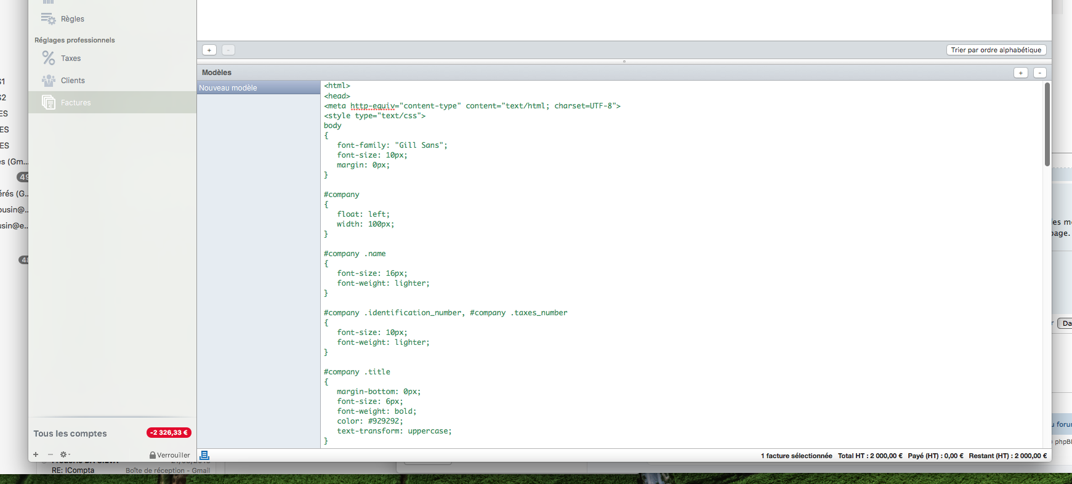1072x484 pixels.
Task: Click the <html> line in editor
Action: 337,86
